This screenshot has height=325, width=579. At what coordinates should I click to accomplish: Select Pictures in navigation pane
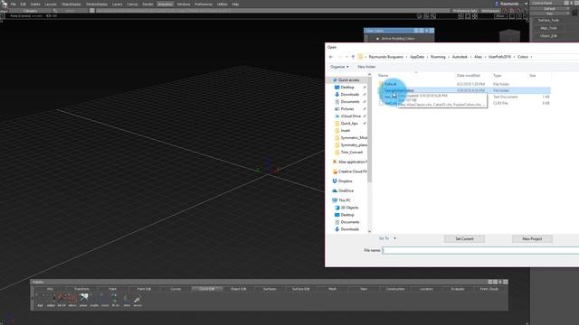347,109
